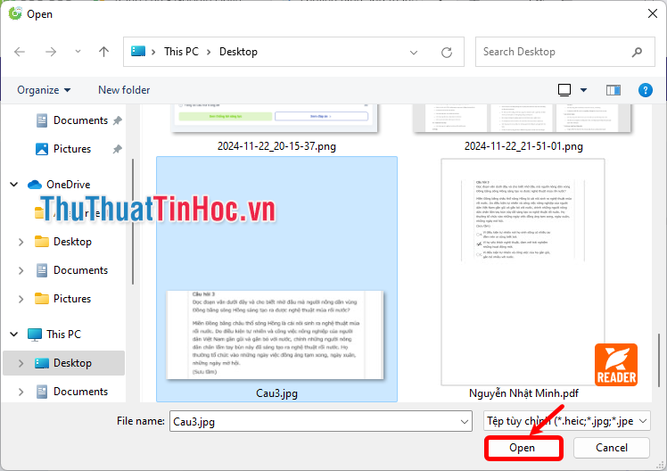This screenshot has width=667, height=471.
Task: Select Nguyễn Nhật Minh.pdf thumbnail
Action: click(x=523, y=272)
